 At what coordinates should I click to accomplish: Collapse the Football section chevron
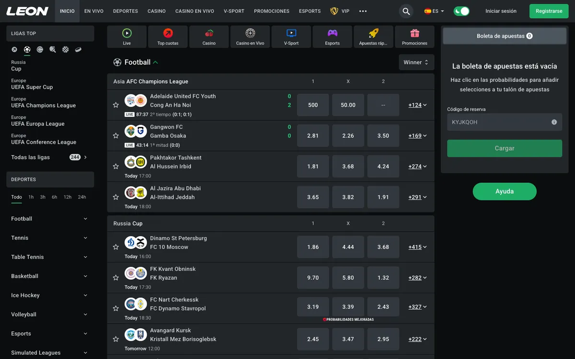point(155,62)
